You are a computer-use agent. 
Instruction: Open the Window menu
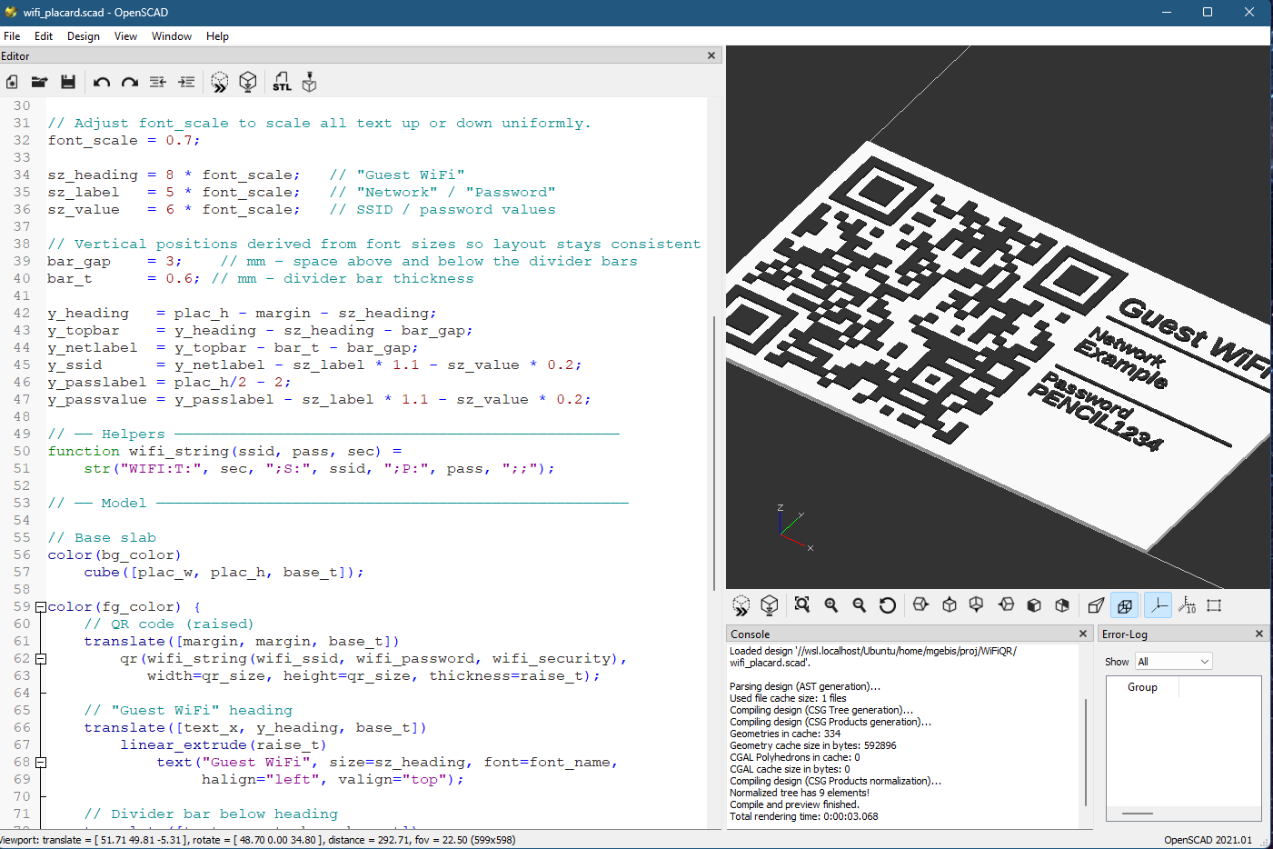[x=172, y=36]
